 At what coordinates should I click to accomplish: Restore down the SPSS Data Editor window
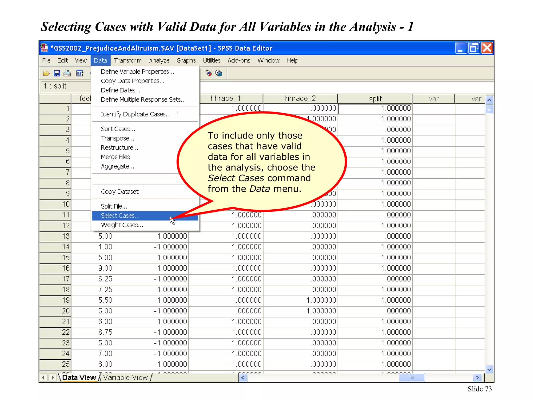click(474, 48)
